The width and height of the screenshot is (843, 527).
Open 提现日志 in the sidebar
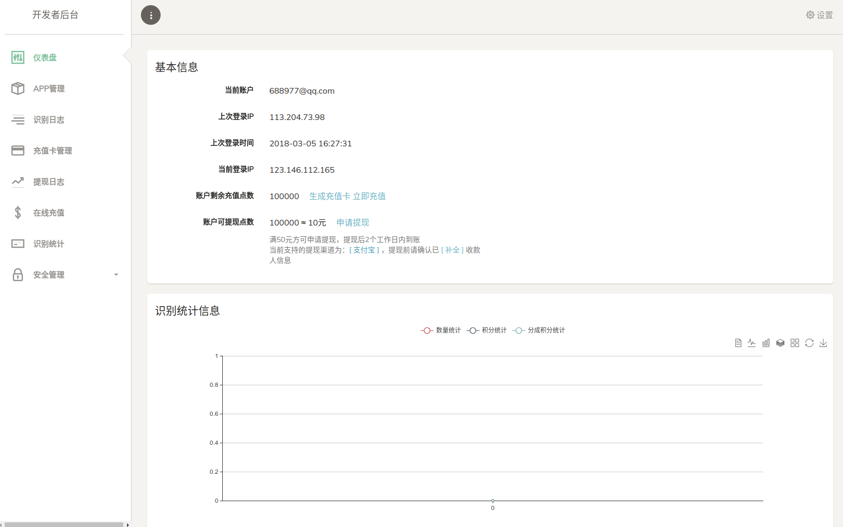(49, 182)
